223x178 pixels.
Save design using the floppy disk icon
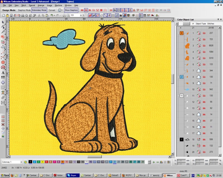point(11,15)
